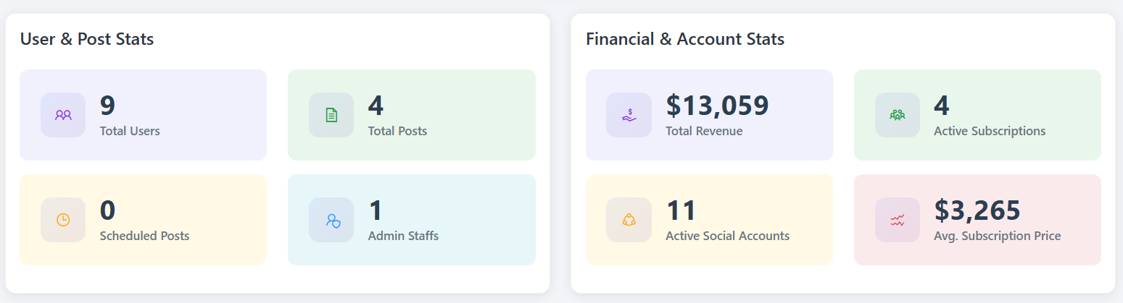Select the Admin Staffs label
Viewport: 1123px width, 303px height.
coord(403,236)
